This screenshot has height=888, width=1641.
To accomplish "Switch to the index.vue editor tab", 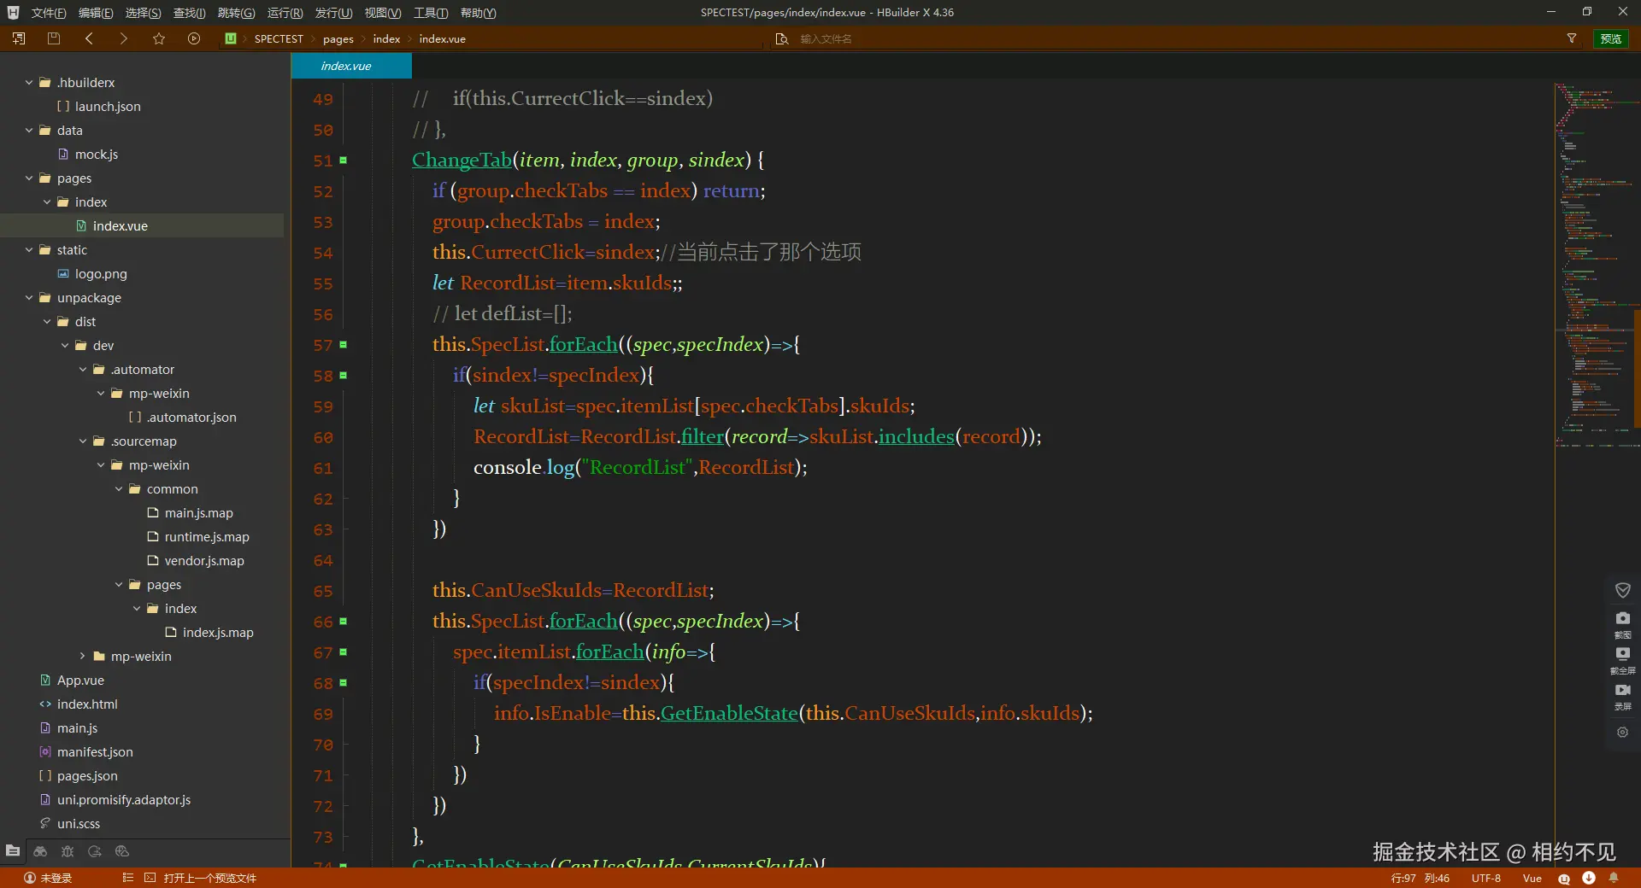I will click(x=350, y=66).
